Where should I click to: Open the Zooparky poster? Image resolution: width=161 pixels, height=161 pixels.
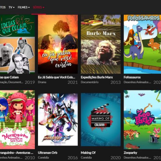point(142,120)
